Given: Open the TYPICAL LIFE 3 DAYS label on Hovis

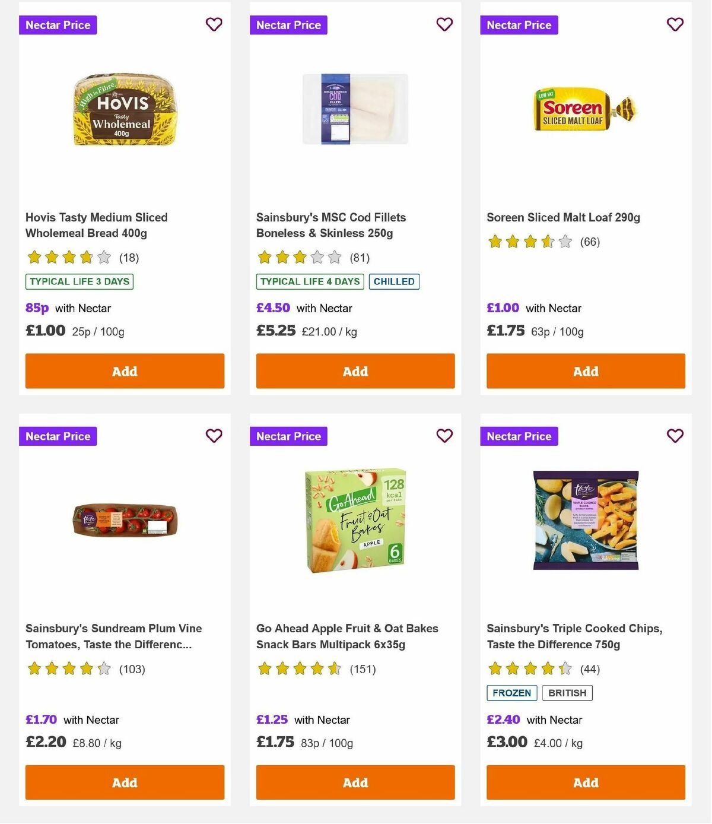Looking at the screenshot, I should (x=79, y=281).
